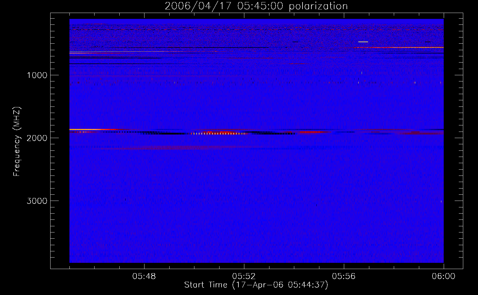The height and width of the screenshot is (295, 478).
Task: Click the short white dash near 05:57
Action: point(363,42)
